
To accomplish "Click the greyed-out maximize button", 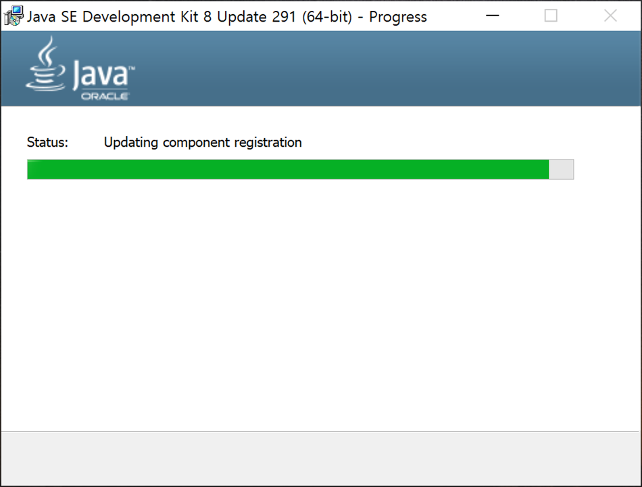I will (551, 16).
